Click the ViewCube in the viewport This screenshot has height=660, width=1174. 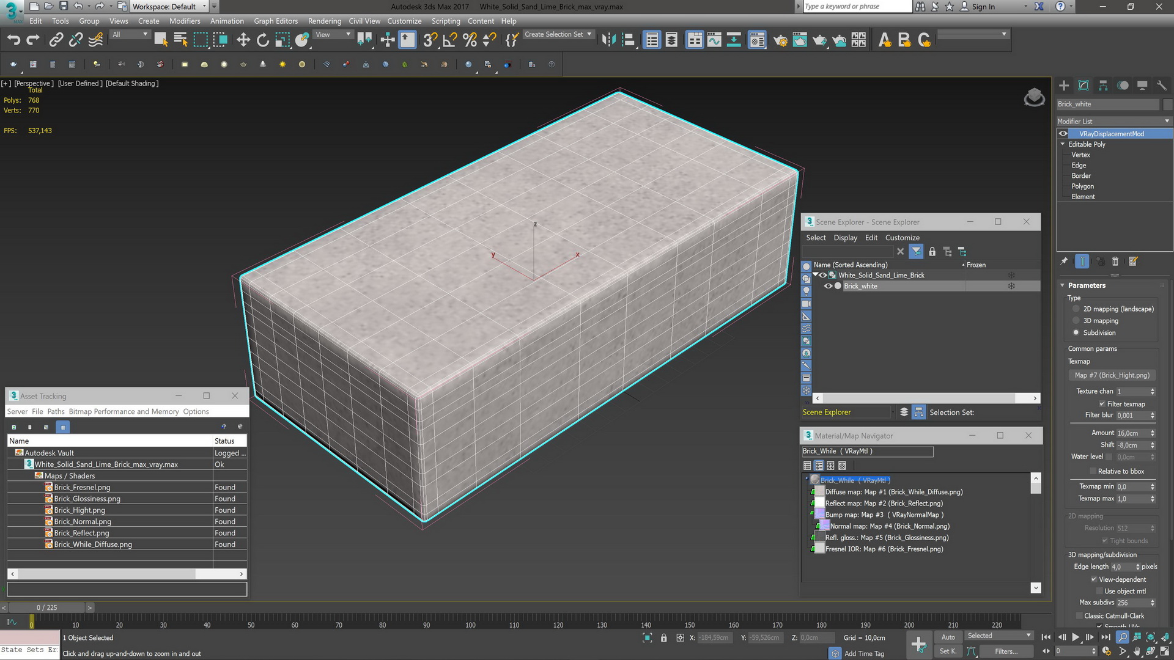click(1034, 97)
